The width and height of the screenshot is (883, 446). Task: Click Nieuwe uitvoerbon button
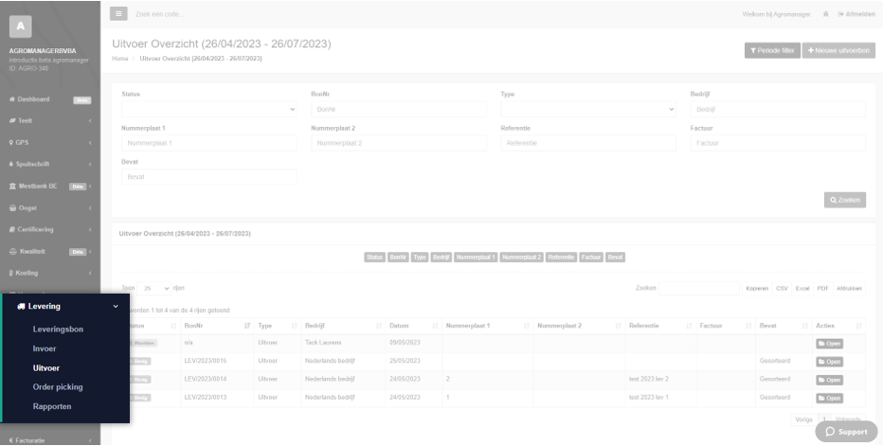pyautogui.click(x=838, y=51)
